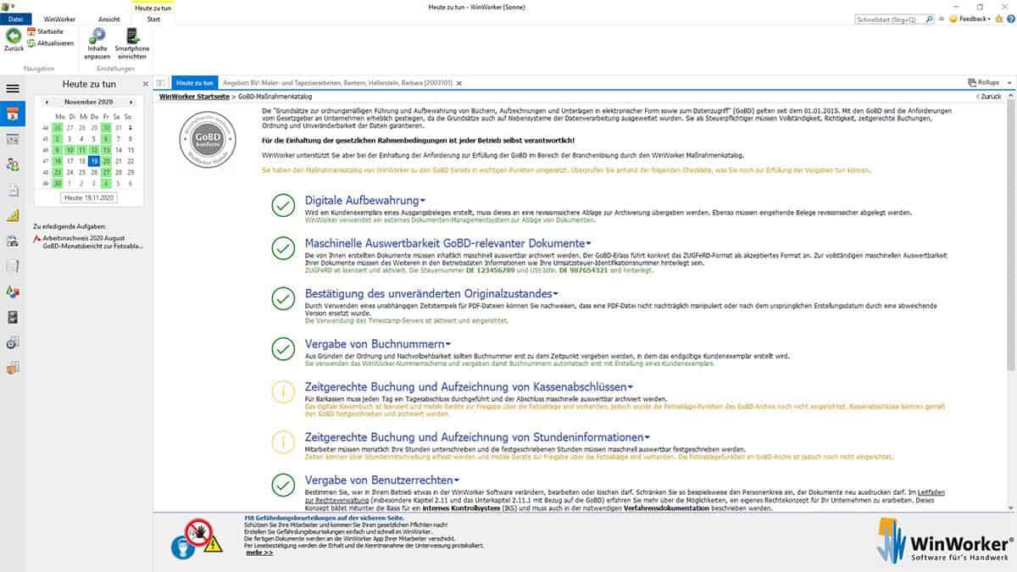Click the check icon beside Vergabe von Buchnummern
1017x572 pixels.
[283, 347]
